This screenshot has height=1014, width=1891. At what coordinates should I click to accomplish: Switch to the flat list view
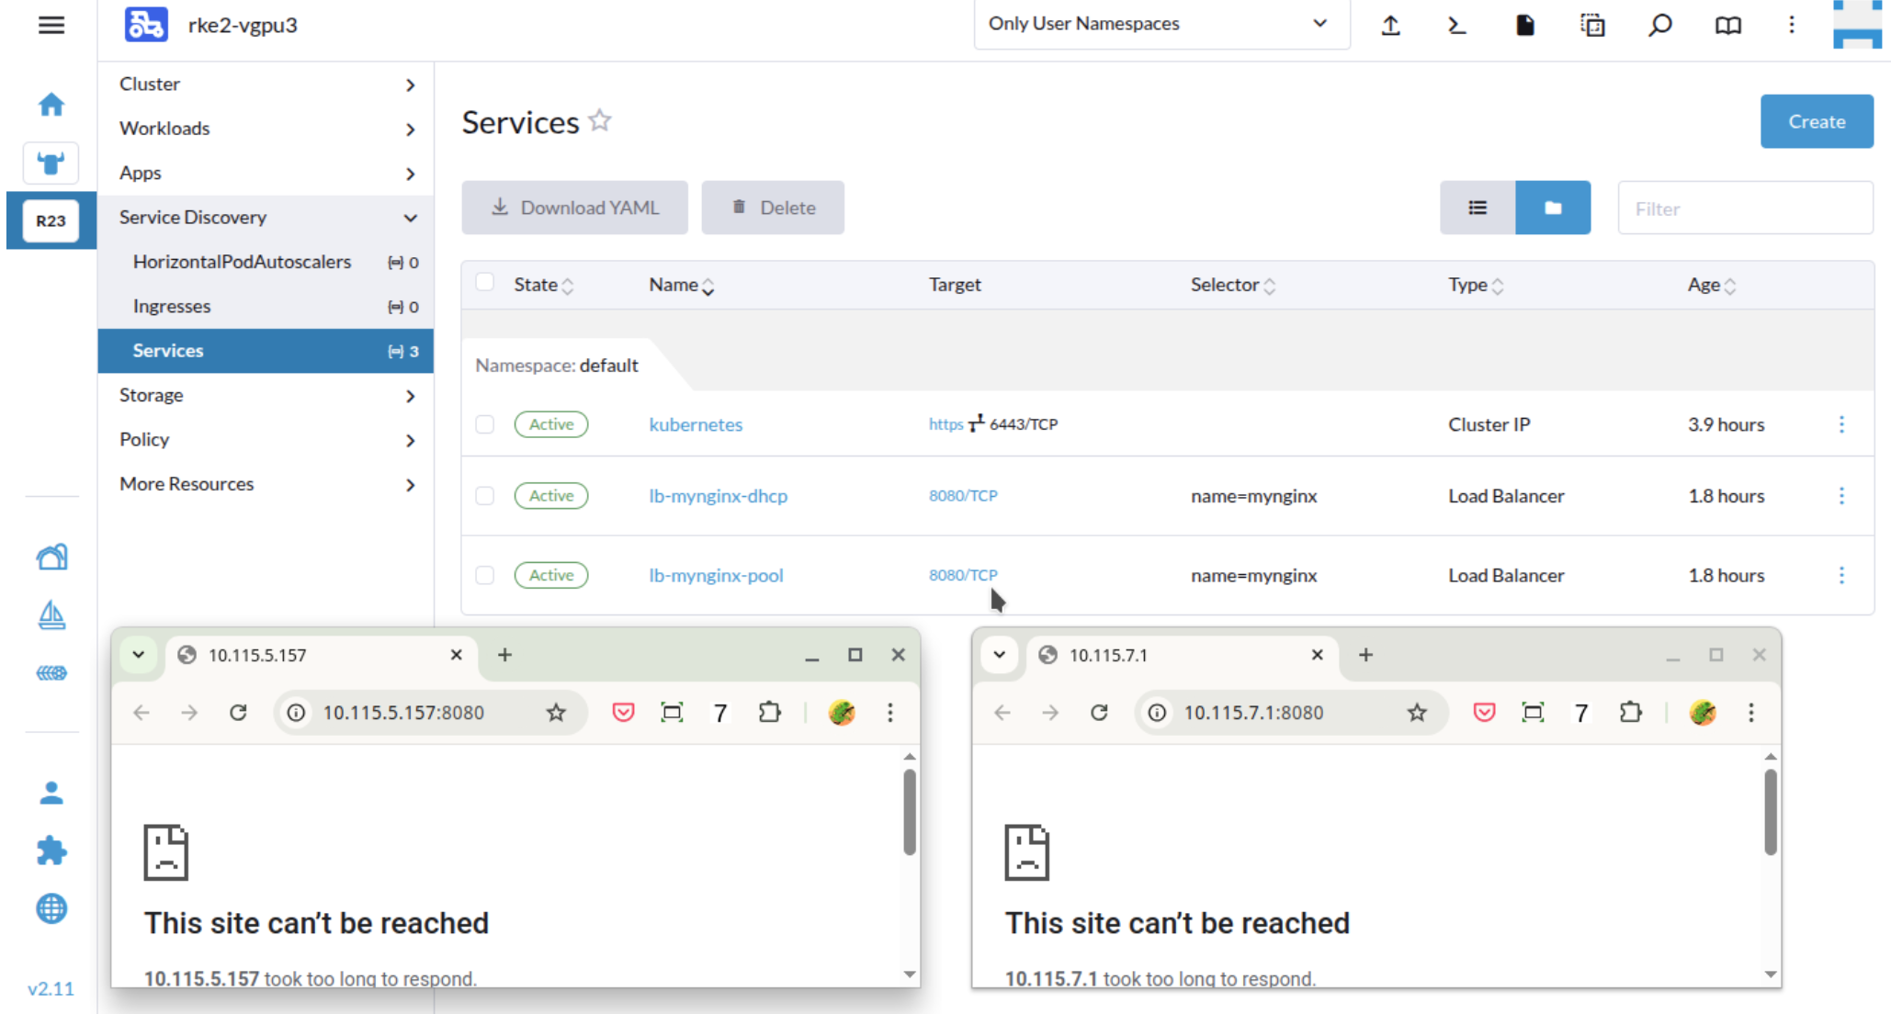(x=1477, y=208)
